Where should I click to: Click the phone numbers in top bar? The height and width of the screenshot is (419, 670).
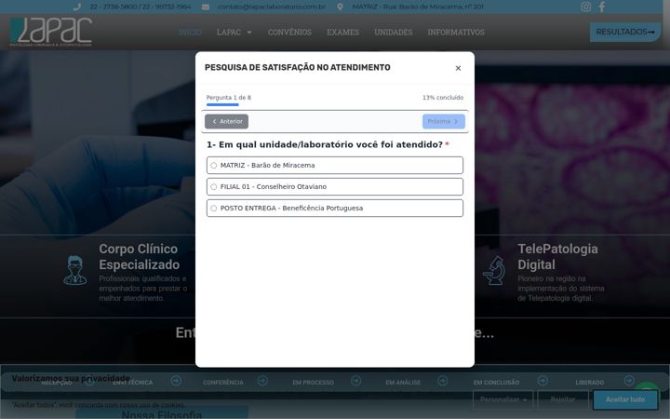coord(141,7)
